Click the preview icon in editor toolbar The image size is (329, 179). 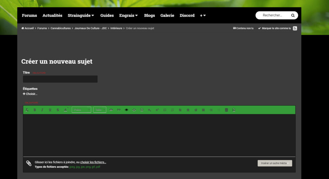point(234,110)
